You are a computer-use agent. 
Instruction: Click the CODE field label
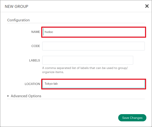click(36, 46)
